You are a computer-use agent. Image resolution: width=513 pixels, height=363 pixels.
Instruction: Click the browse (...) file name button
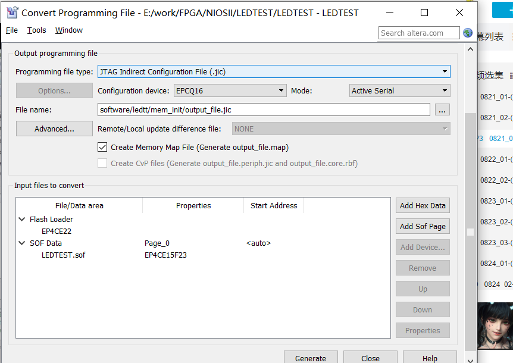pyautogui.click(x=442, y=110)
